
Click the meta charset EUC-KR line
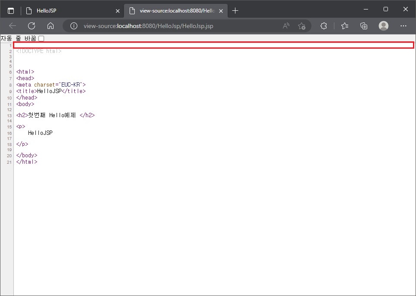[x=51, y=84]
